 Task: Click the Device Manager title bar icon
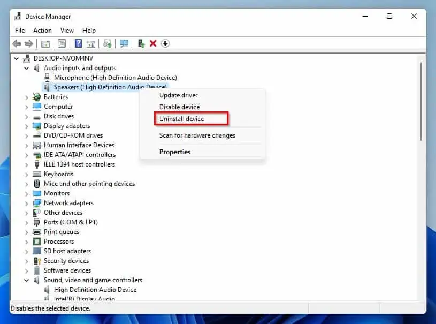point(18,17)
